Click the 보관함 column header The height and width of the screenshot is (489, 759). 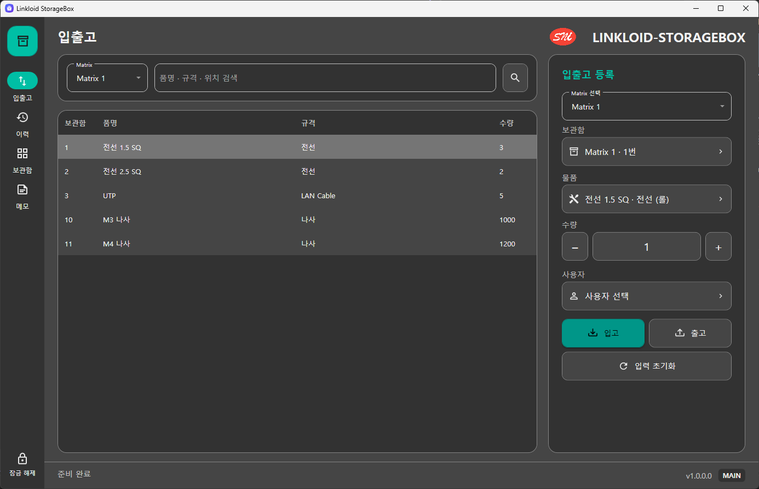click(75, 123)
